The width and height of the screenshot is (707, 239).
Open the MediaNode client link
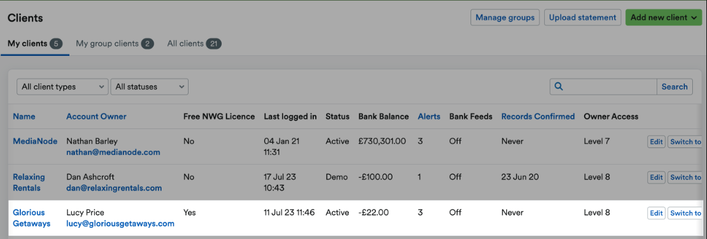click(35, 141)
